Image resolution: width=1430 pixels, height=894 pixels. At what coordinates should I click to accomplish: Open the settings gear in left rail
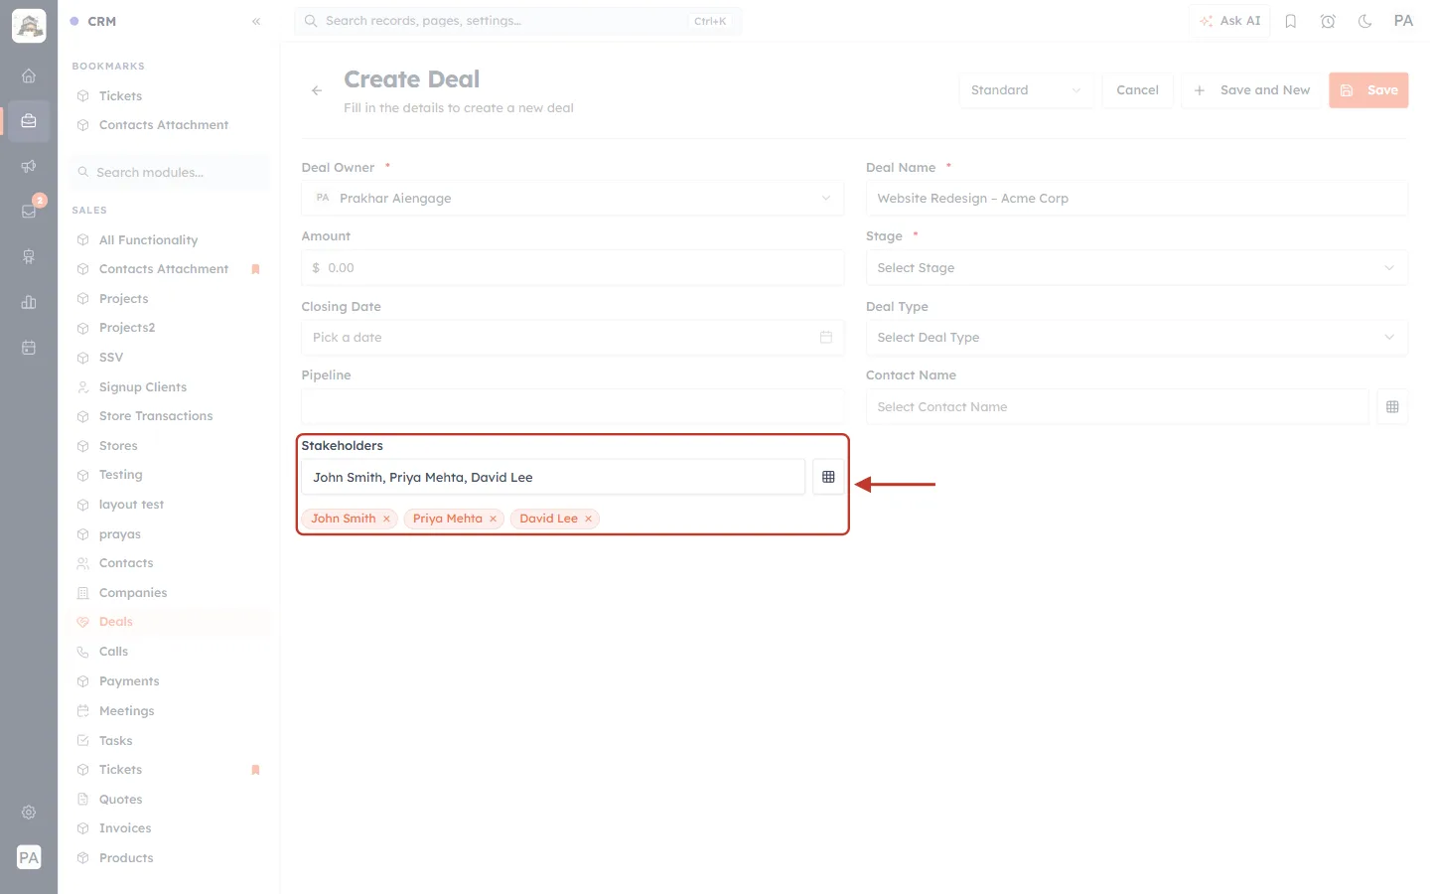pos(29,813)
